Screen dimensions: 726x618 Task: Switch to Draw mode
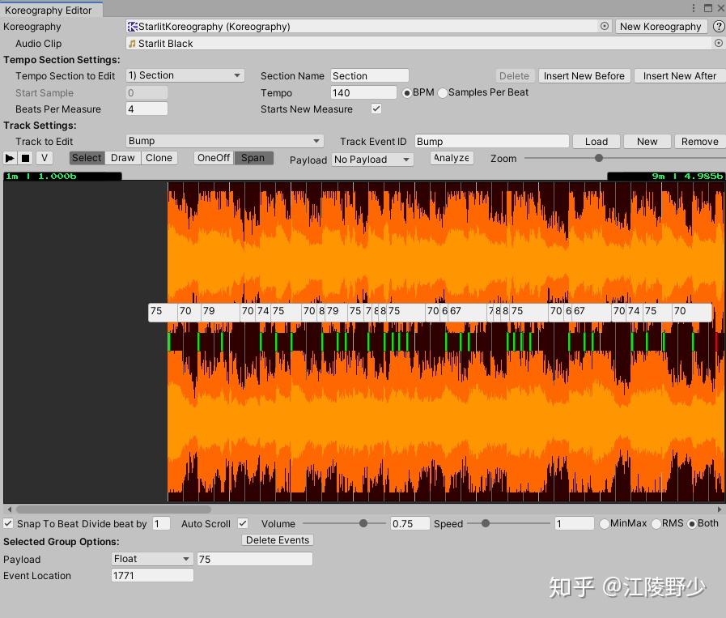(123, 158)
